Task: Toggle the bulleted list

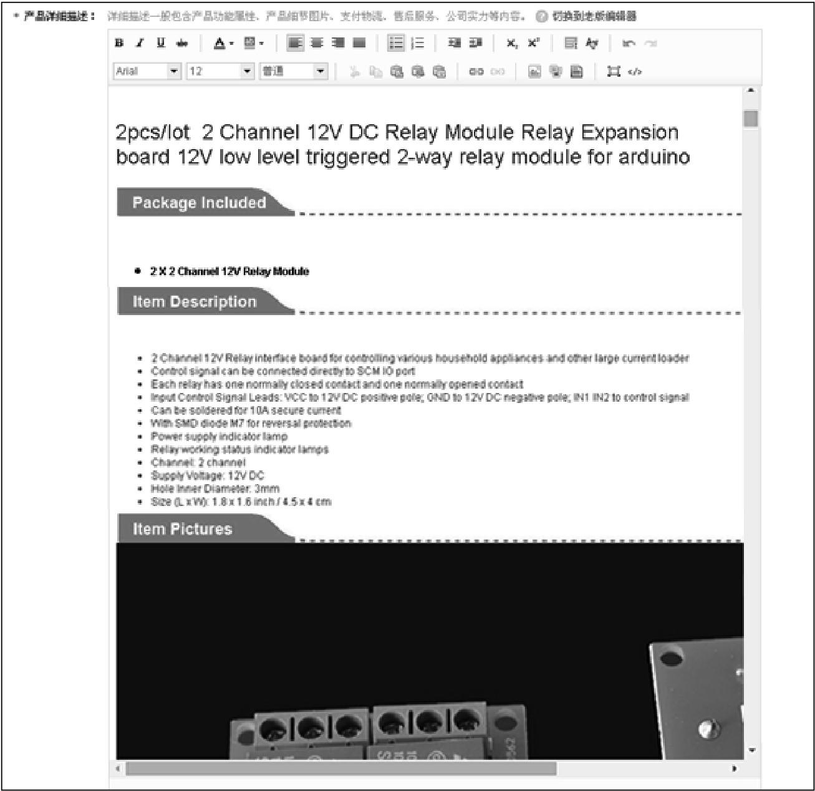Action: [x=396, y=43]
